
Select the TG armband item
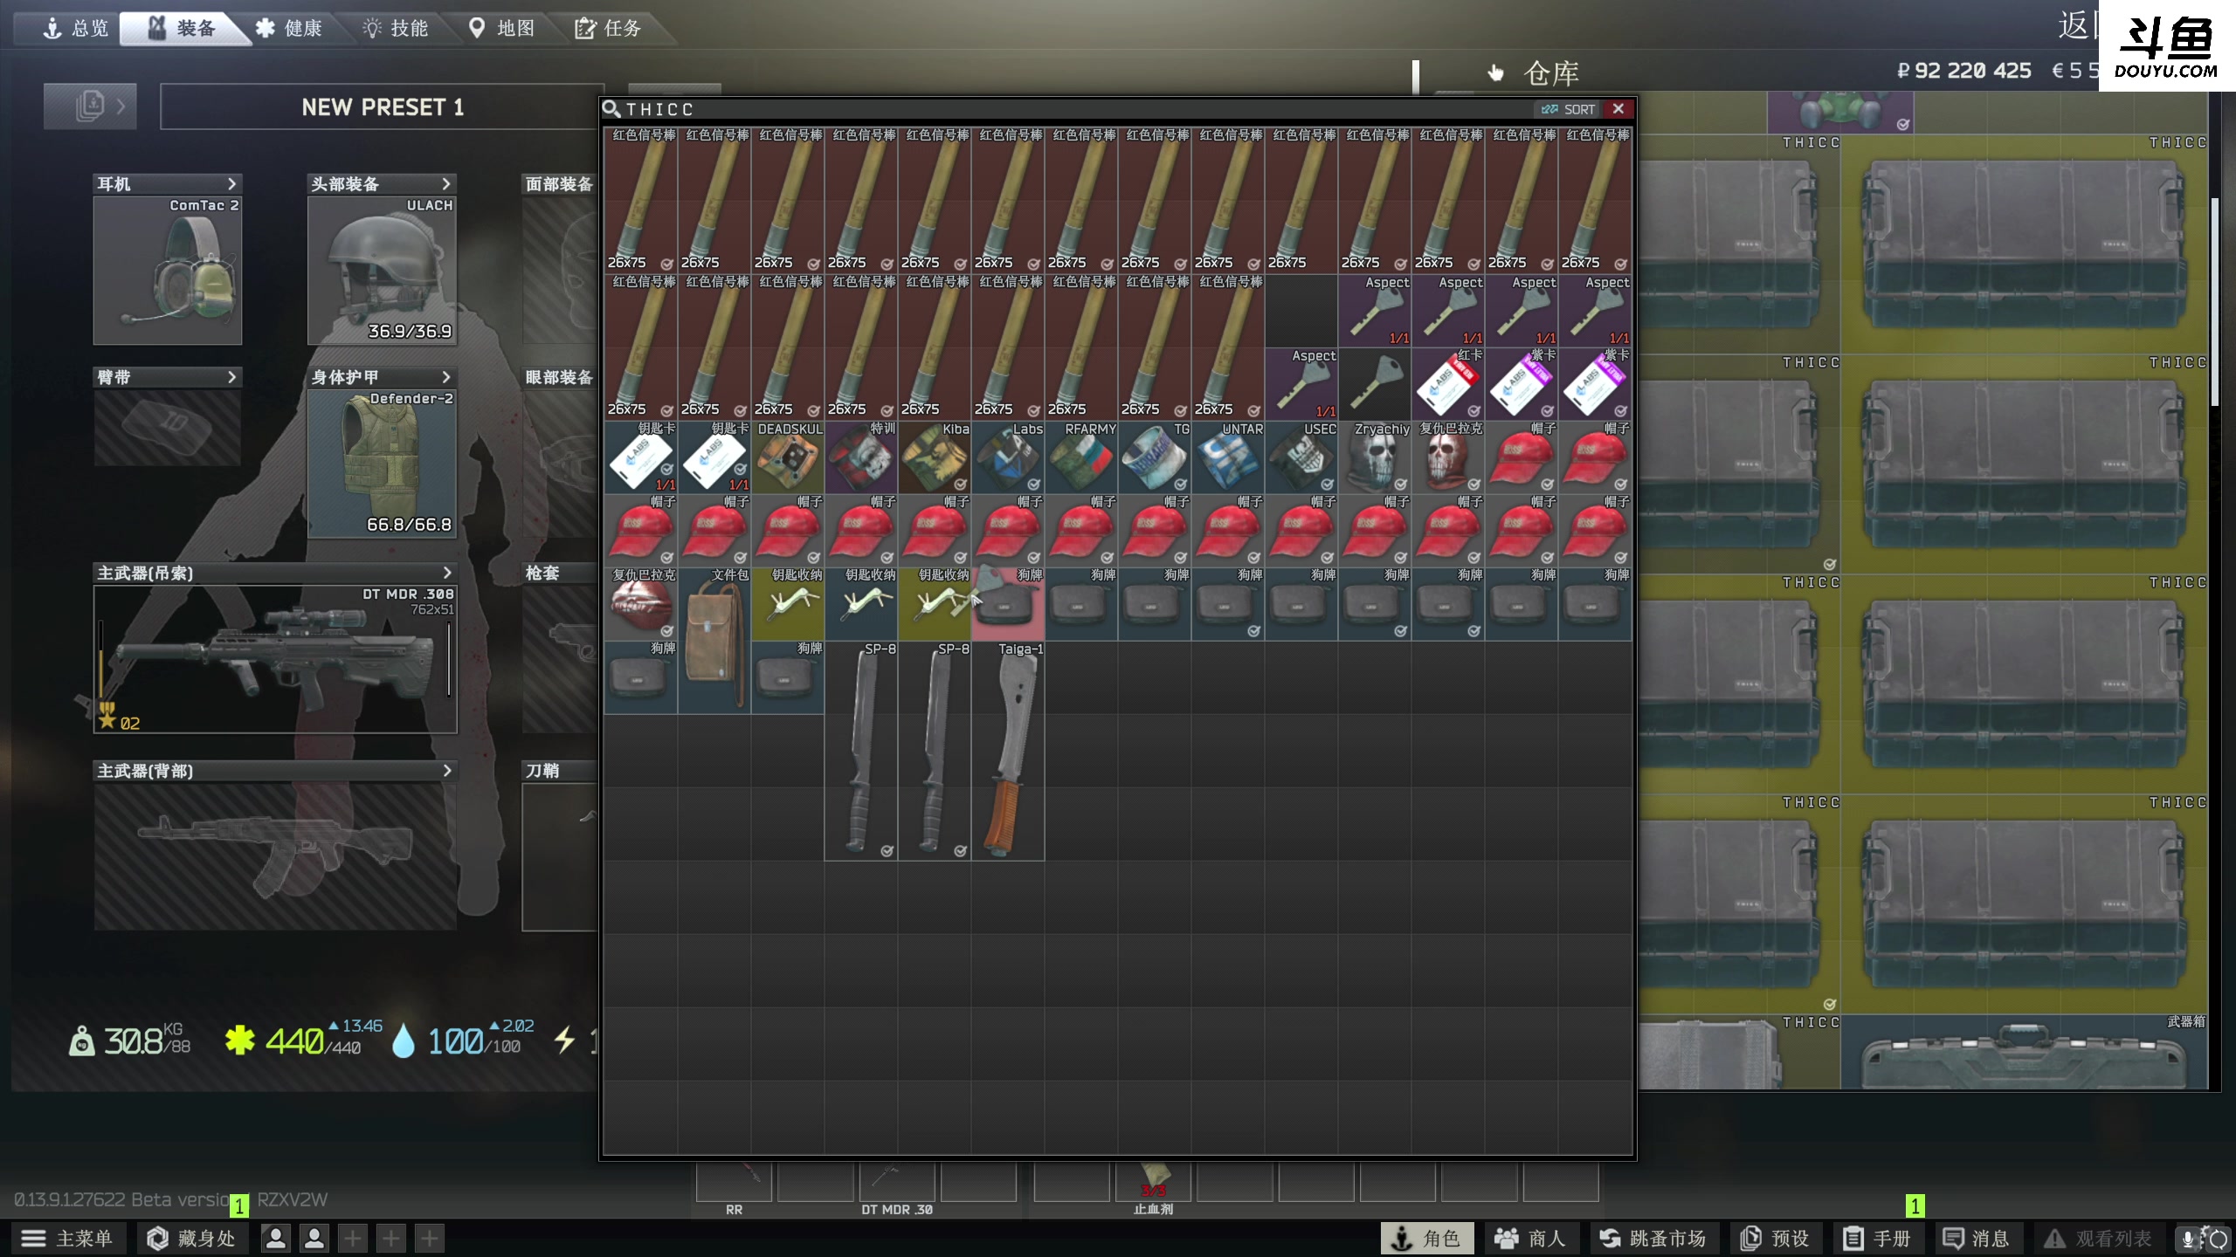click(1155, 458)
